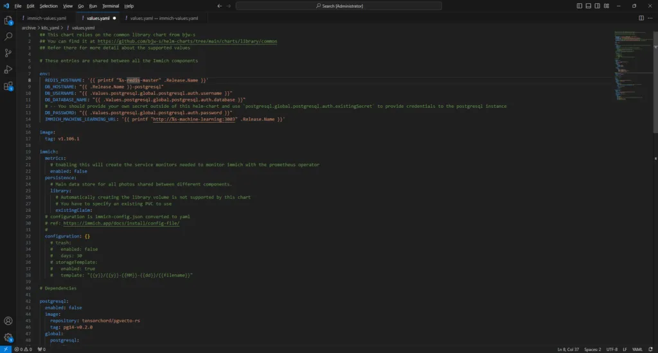
Task: Open the Terminal menu
Action: [111, 6]
